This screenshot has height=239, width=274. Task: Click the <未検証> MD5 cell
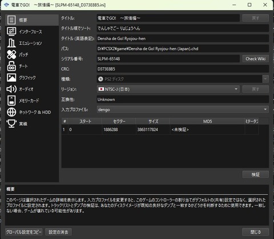tap(207, 130)
